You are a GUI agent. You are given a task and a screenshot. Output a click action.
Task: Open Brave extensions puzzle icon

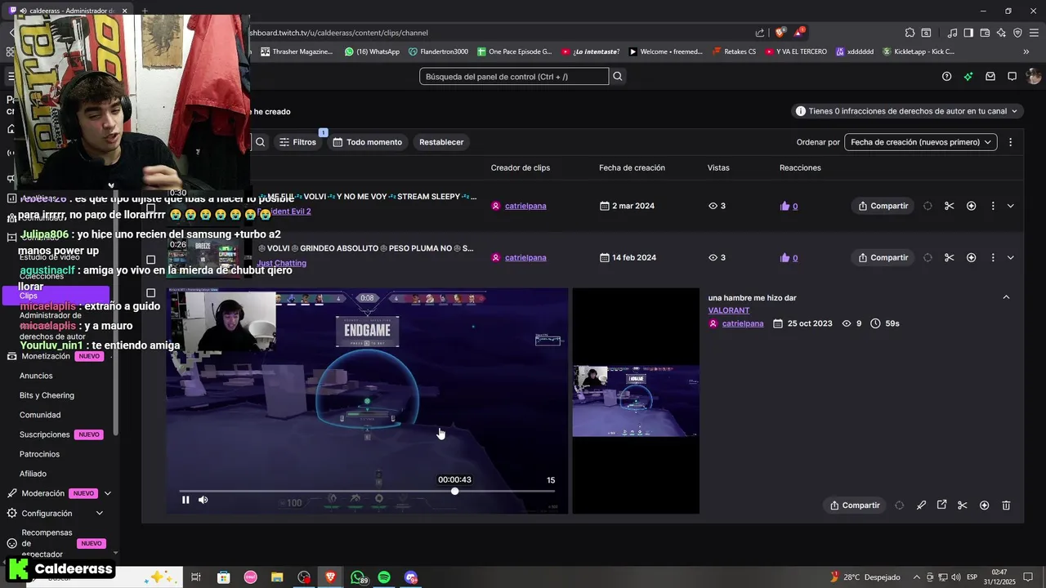coord(910,33)
